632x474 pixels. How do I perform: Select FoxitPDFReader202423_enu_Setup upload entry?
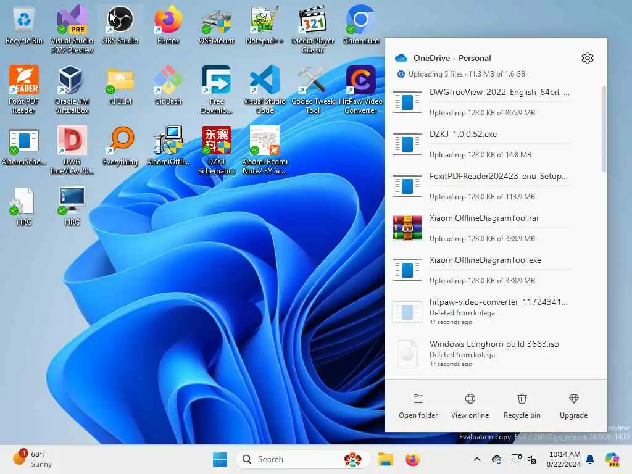click(x=494, y=186)
